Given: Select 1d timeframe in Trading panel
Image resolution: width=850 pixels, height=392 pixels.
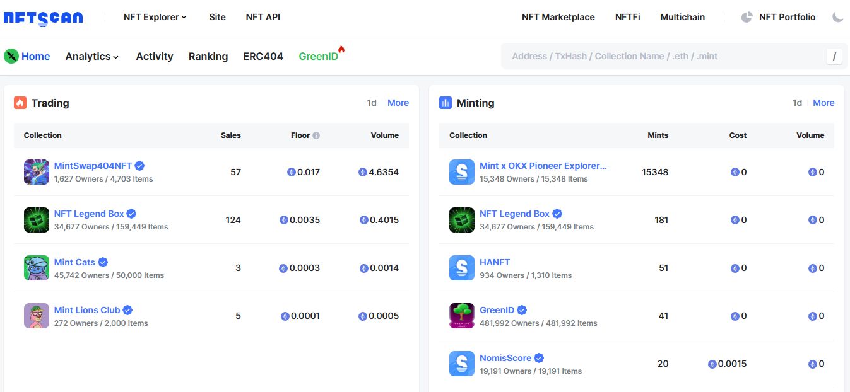Looking at the screenshot, I should 372,103.
